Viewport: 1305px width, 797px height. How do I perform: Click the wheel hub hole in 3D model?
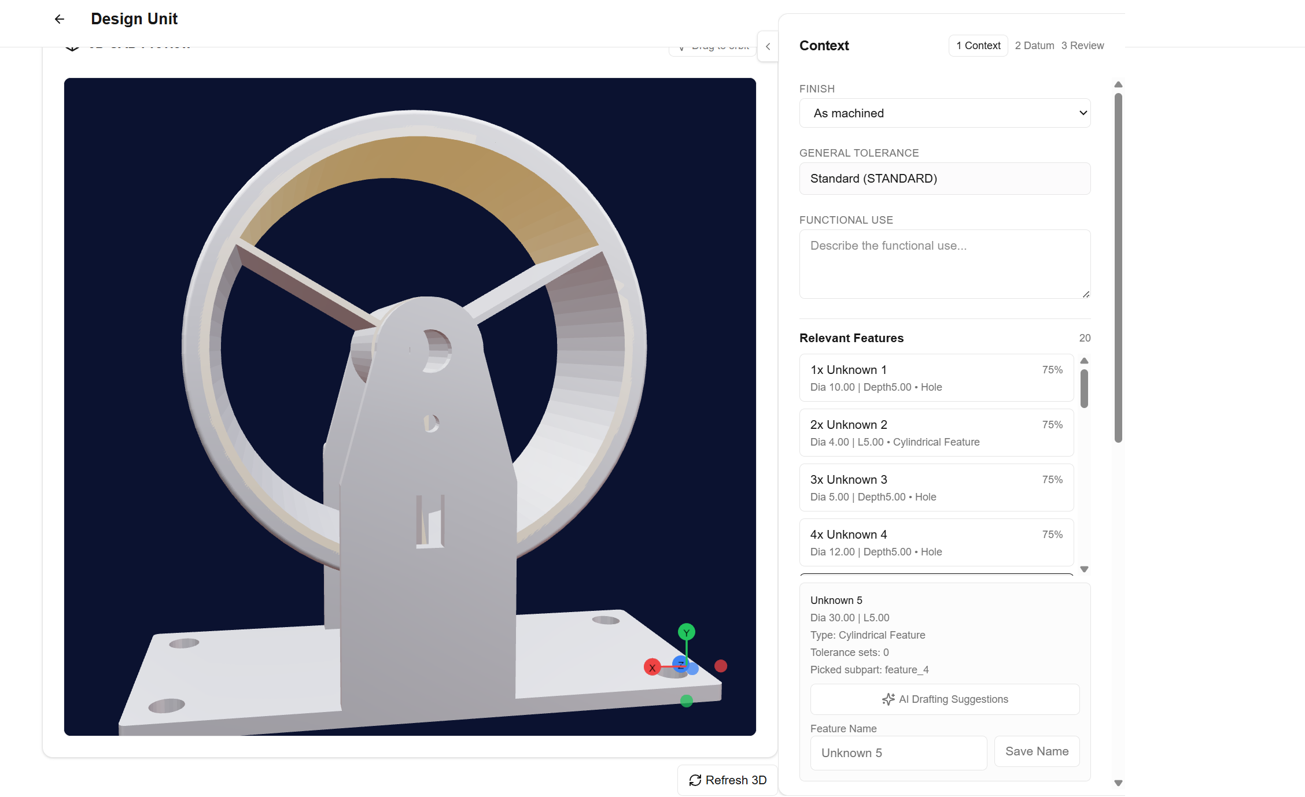click(437, 350)
